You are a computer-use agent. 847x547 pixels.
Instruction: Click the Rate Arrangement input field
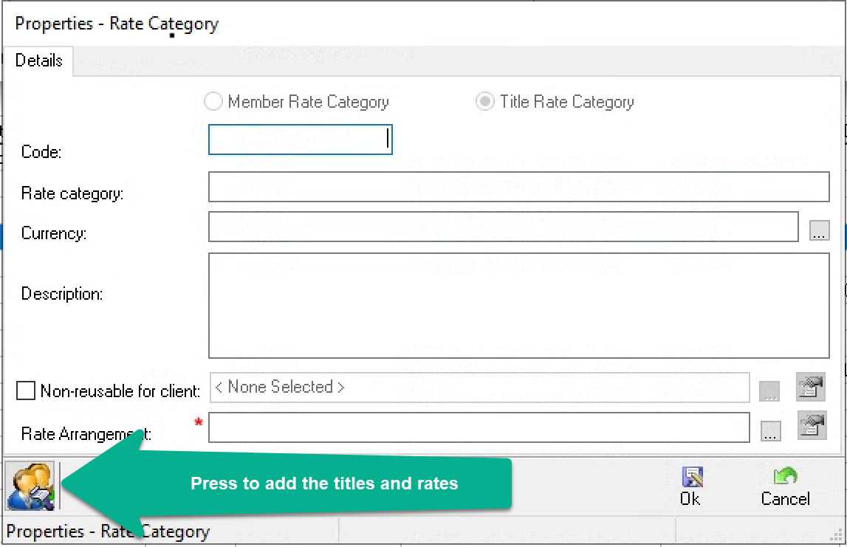tap(479, 427)
